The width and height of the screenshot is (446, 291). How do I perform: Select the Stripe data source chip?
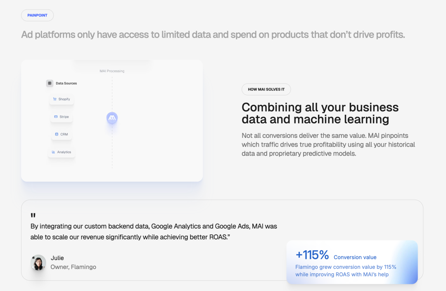point(62,117)
